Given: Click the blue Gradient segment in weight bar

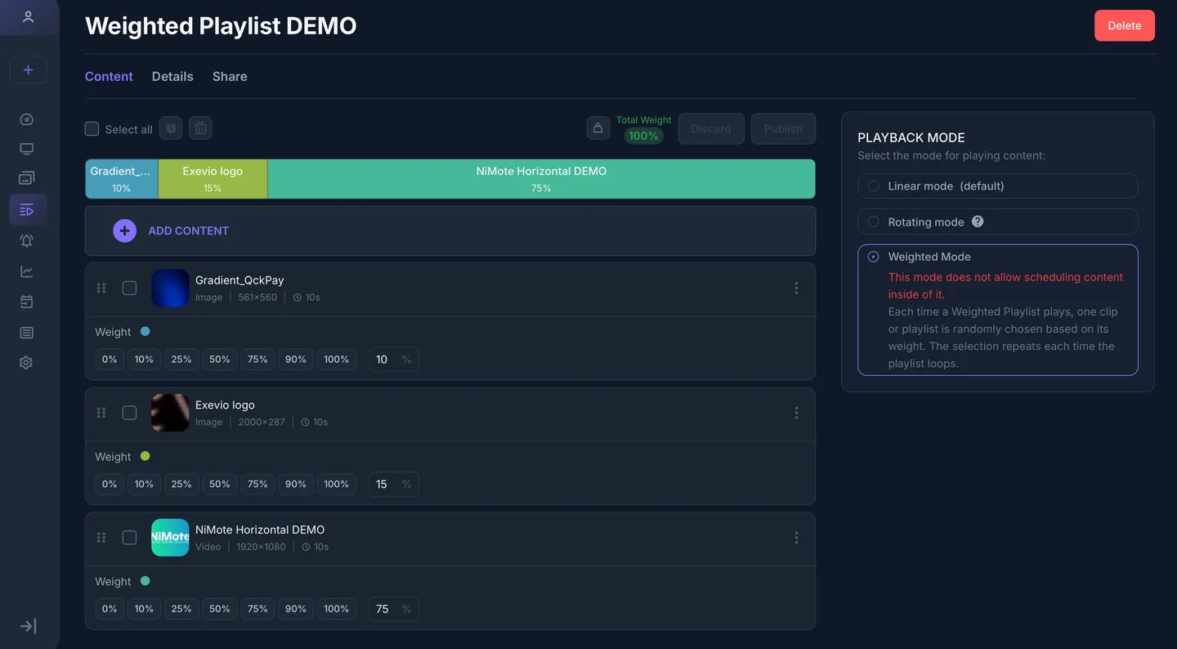Looking at the screenshot, I should pyautogui.click(x=122, y=179).
